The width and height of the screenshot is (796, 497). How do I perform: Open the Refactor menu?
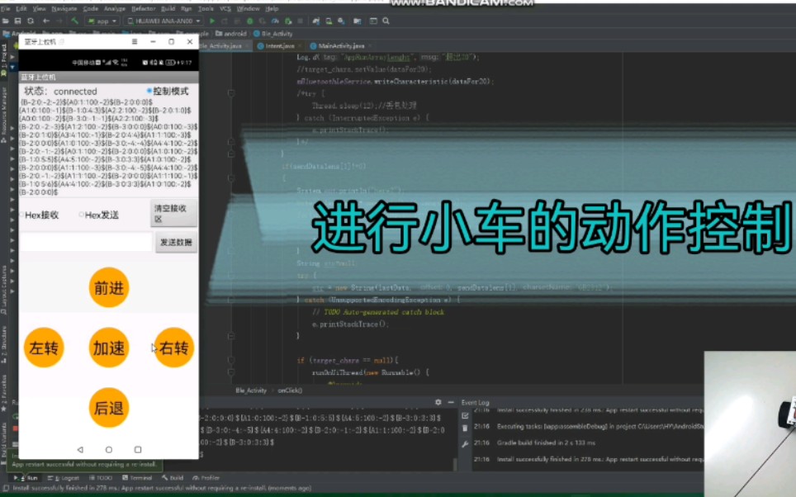tap(144, 9)
